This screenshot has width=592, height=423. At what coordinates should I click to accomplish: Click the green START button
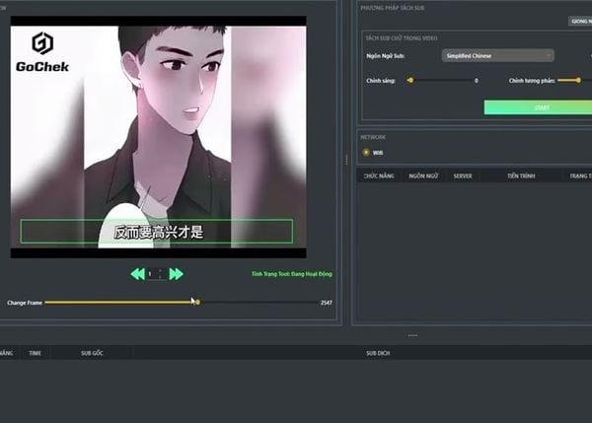[x=538, y=107]
